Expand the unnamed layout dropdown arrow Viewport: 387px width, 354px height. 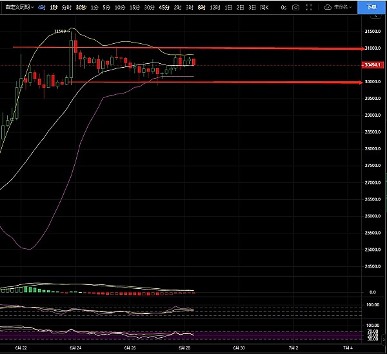click(351, 7)
